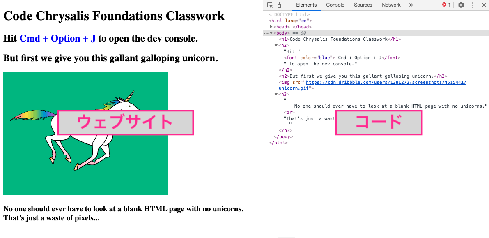Open the Sources tab
The image size is (489, 238).
coord(363,5)
